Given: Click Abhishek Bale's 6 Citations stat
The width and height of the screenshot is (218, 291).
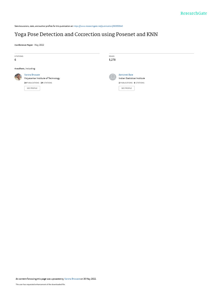Looking at the screenshot, I should coord(139,83).
